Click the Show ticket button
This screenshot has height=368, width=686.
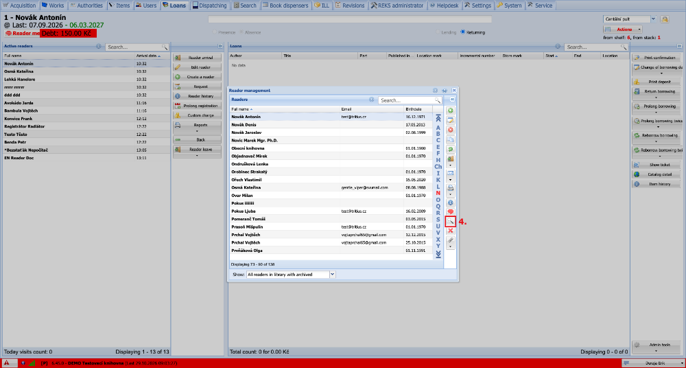point(657,165)
